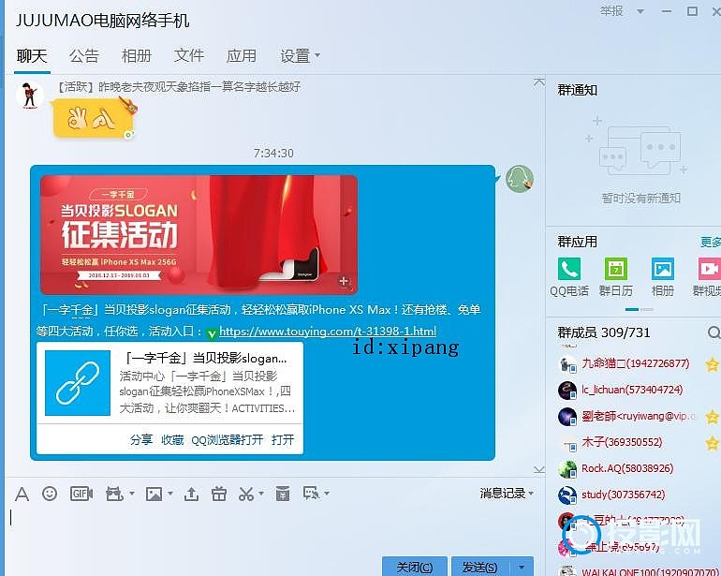Open the 设置 tab

(295, 56)
